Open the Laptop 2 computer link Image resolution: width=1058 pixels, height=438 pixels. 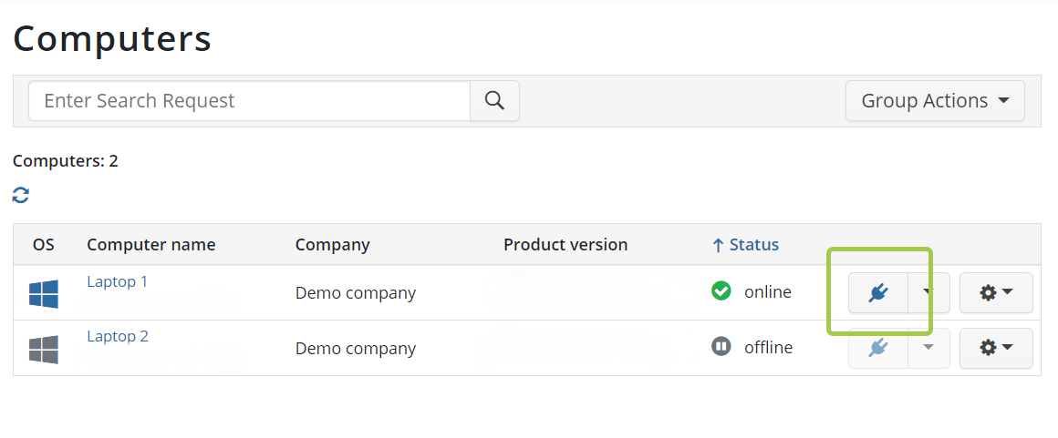pyautogui.click(x=118, y=336)
